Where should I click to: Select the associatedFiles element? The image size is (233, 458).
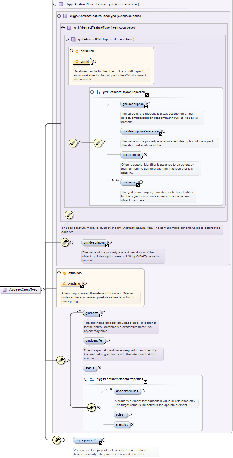[127, 391]
